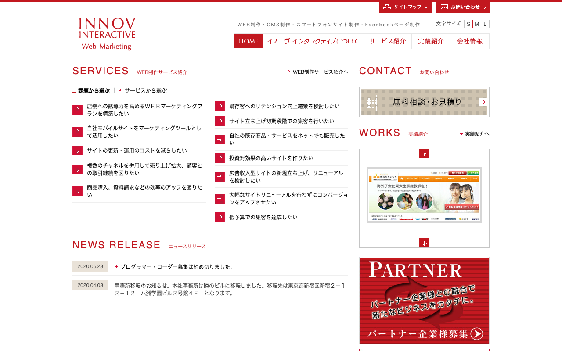Click the calculator icon on contact banner
562x351 pixels.
(x=371, y=102)
